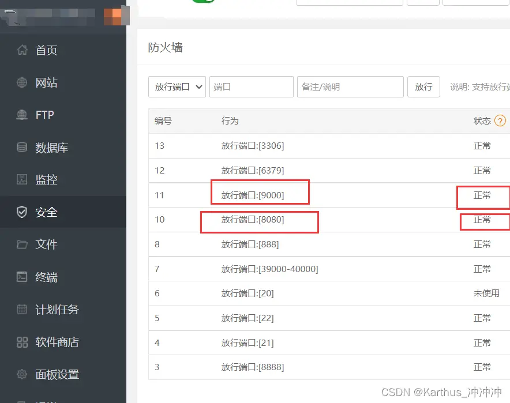Open the 软件商店 menu item
The width and height of the screenshot is (510, 403).
(57, 342)
